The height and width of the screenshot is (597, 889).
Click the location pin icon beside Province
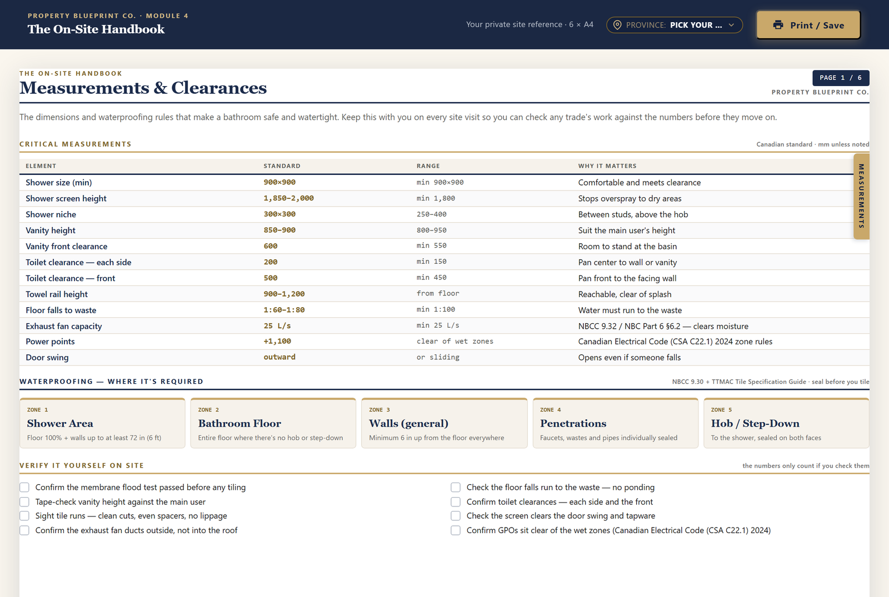coord(617,25)
